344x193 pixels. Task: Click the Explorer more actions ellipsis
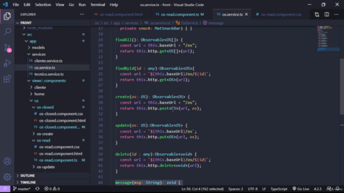[82, 14]
